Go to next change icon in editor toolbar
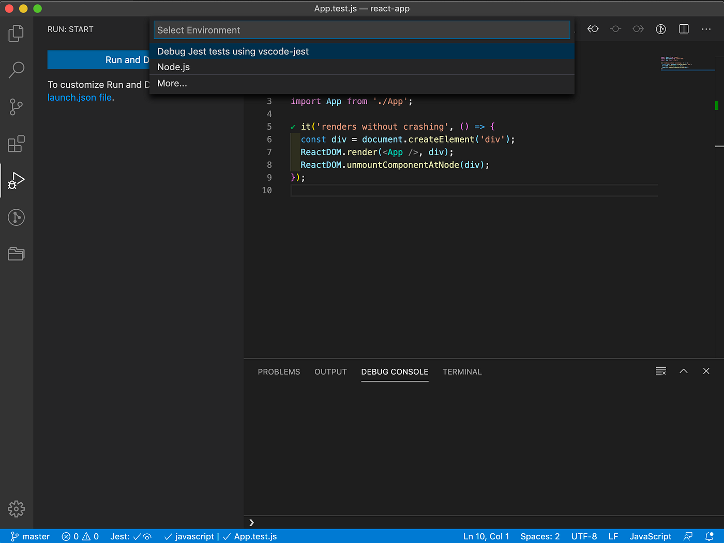The image size is (724, 543). pyautogui.click(x=638, y=29)
